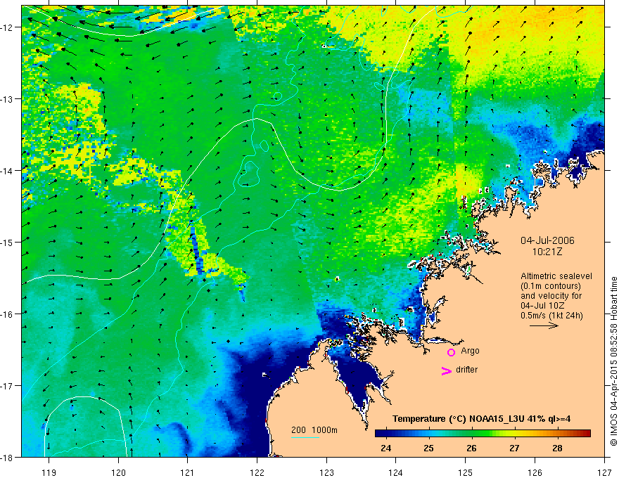The image size is (619, 478).
Task: Click the cyan 200 1000m isobath legend line
Action: coord(305,437)
